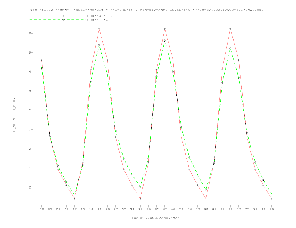The height and width of the screenshot is (228, 296).
Task: Click x-axis tick label 66
Action: click(222, 209)
